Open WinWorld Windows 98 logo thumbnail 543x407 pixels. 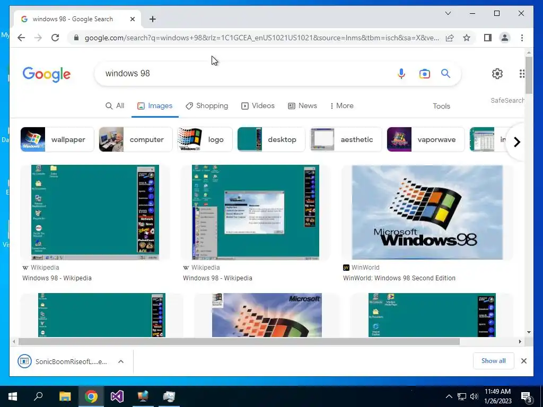click(x=427, y=213)
